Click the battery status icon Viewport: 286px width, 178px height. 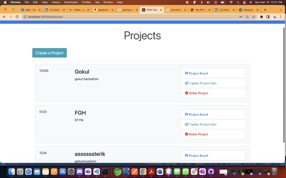pos(223,2)
